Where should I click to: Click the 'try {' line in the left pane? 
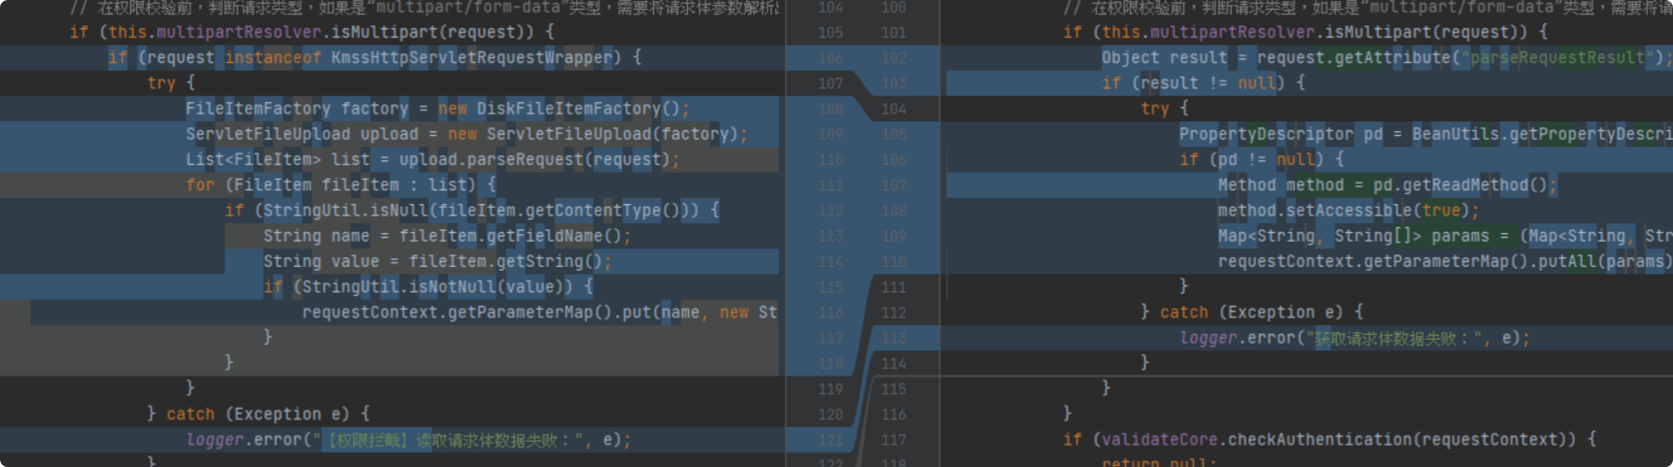coord(171,83)
